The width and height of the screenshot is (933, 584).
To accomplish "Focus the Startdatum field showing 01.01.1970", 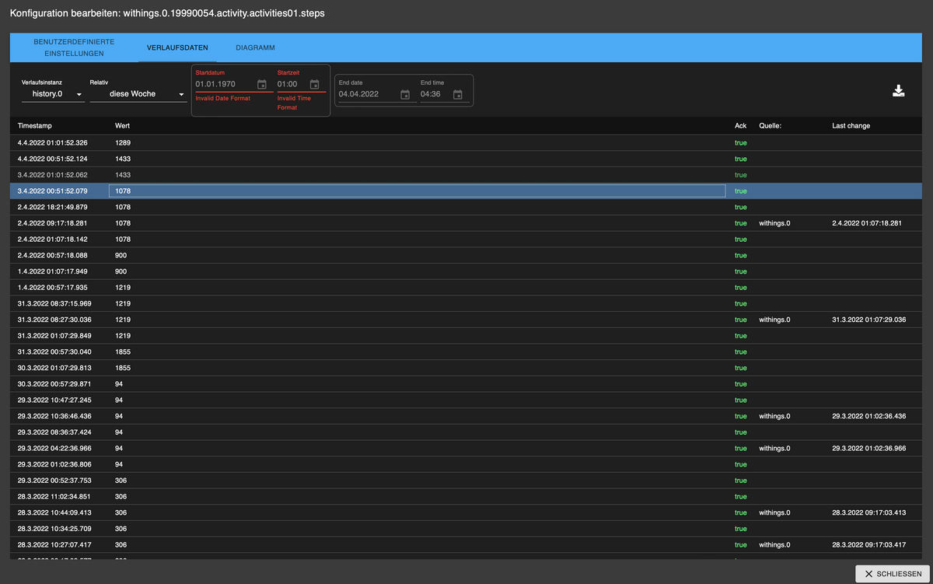I will 224,84.
